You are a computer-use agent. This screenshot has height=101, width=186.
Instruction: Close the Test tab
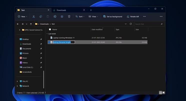[48, 10]
